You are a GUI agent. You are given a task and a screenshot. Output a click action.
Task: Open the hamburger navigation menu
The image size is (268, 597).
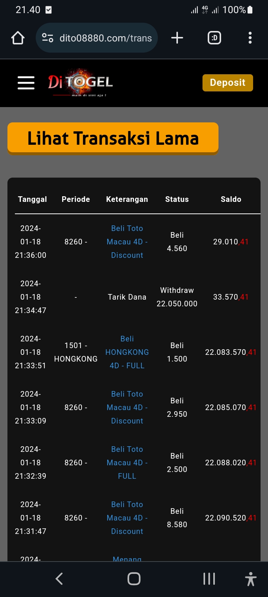coord(26,83)
